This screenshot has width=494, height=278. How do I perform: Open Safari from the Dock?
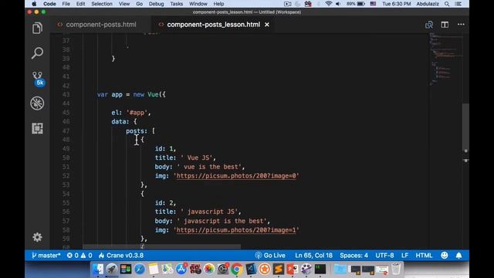pyautogui.click(x=139, y=269)
